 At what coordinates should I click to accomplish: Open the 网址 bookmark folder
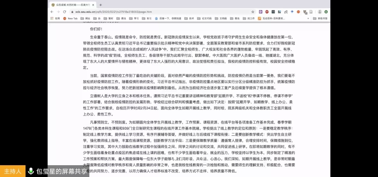coord(86,18)
